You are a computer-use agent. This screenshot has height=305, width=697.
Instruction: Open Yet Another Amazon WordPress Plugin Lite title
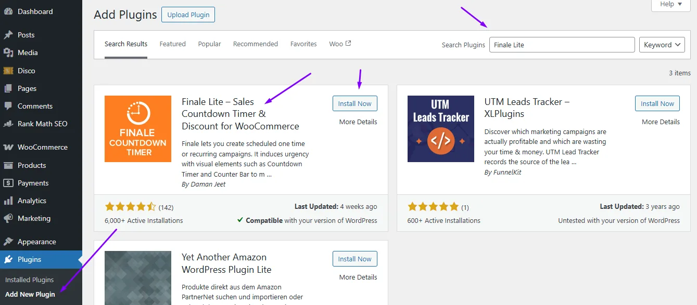click(226, 263)
